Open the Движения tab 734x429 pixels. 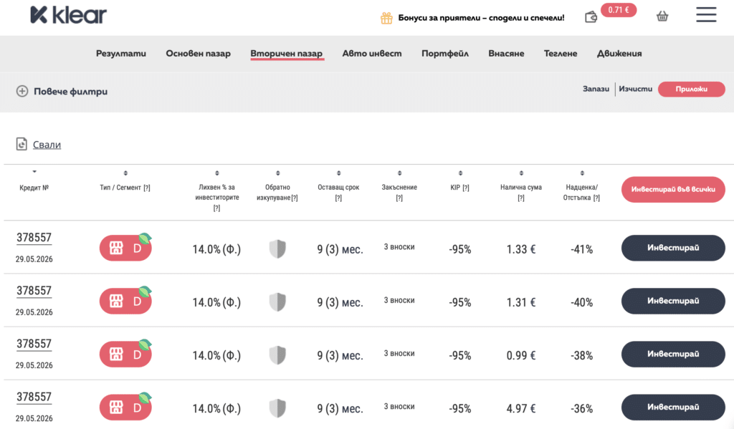pos(619,53)
